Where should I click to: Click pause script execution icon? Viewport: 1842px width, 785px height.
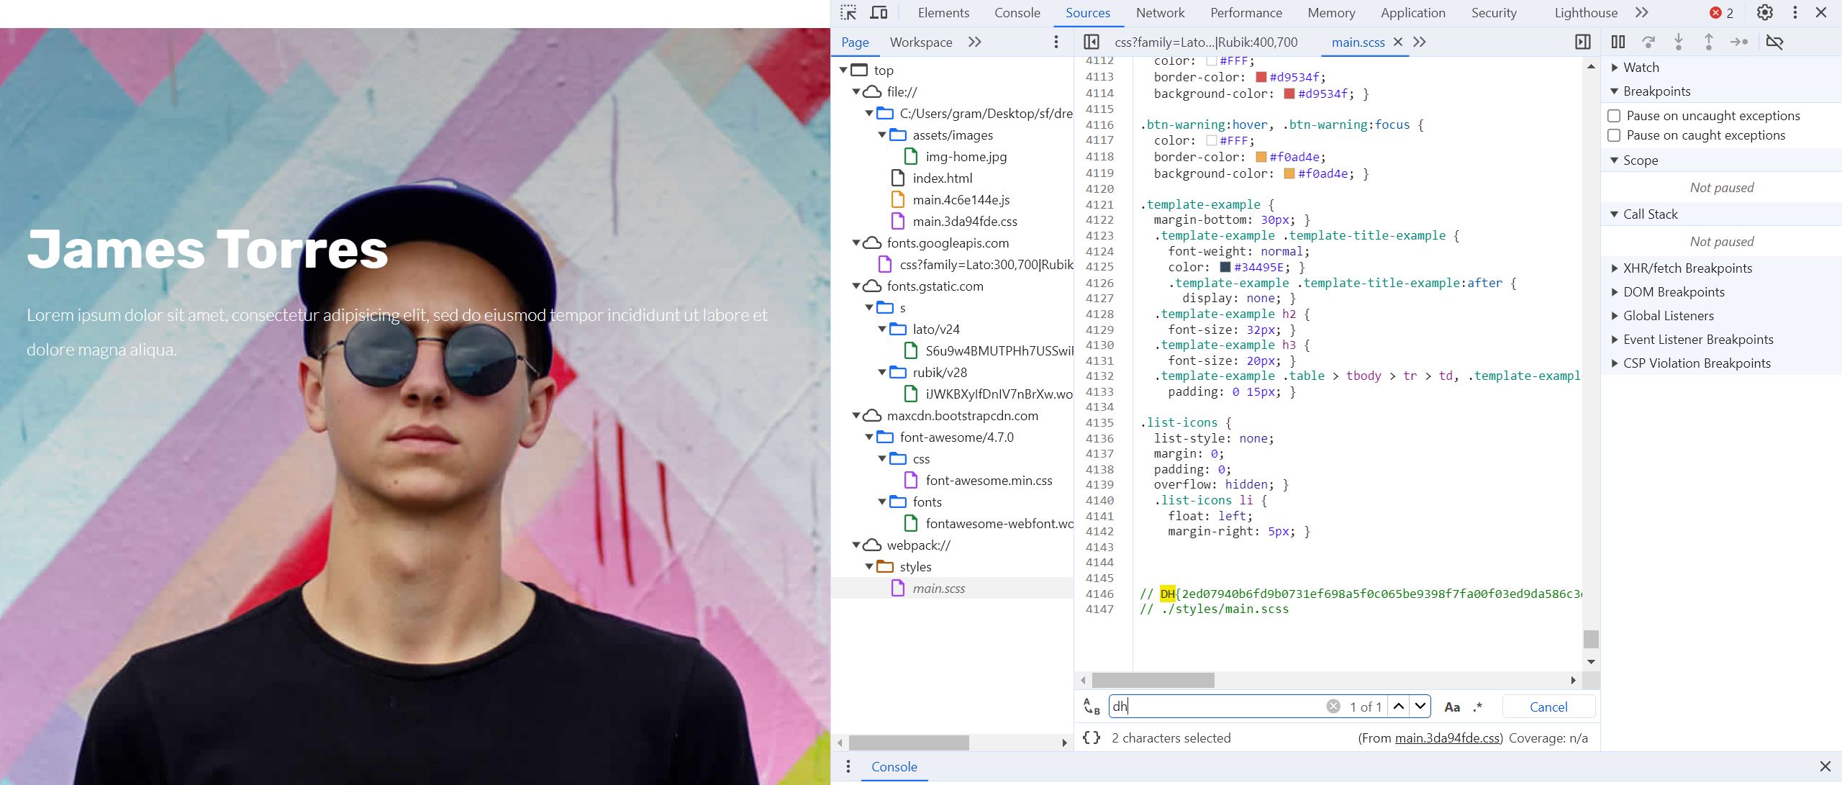[1618, 42]
